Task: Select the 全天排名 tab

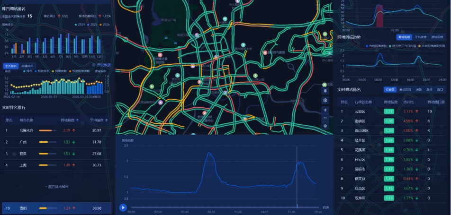Action: coord(10,66)
